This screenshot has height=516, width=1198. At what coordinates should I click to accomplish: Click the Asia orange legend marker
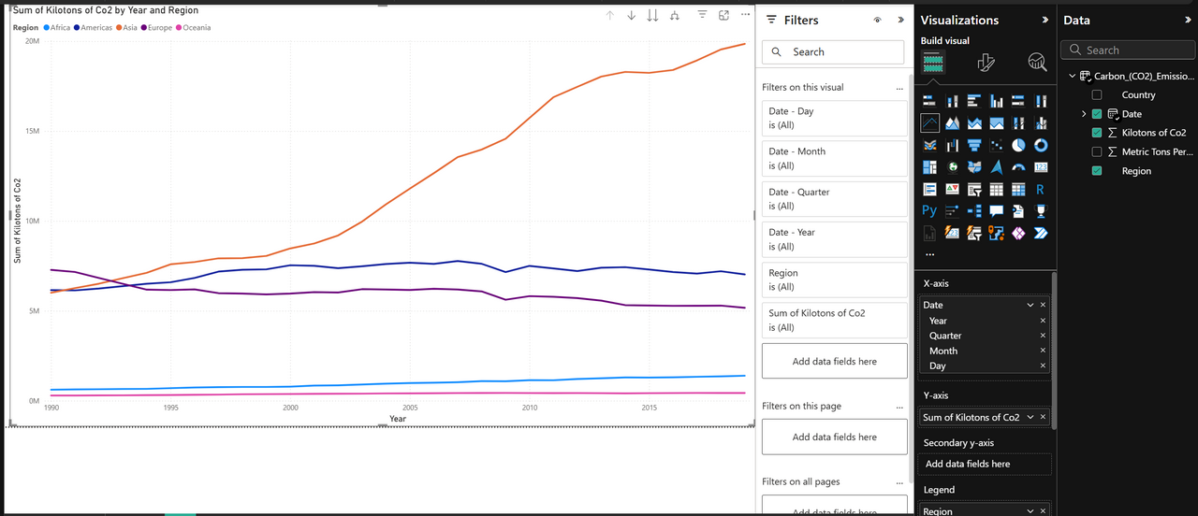(119, 28)
